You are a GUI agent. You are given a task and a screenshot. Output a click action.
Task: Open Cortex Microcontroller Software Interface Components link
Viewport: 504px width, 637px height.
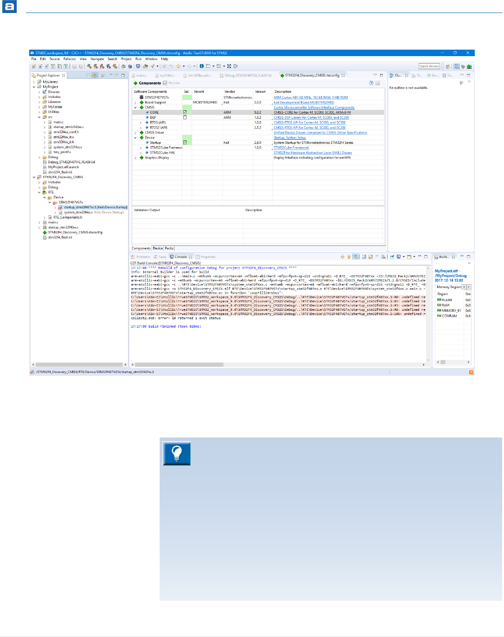coord(314,108)
